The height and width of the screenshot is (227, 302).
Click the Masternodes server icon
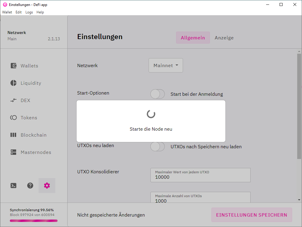click(x=13, y=152)
